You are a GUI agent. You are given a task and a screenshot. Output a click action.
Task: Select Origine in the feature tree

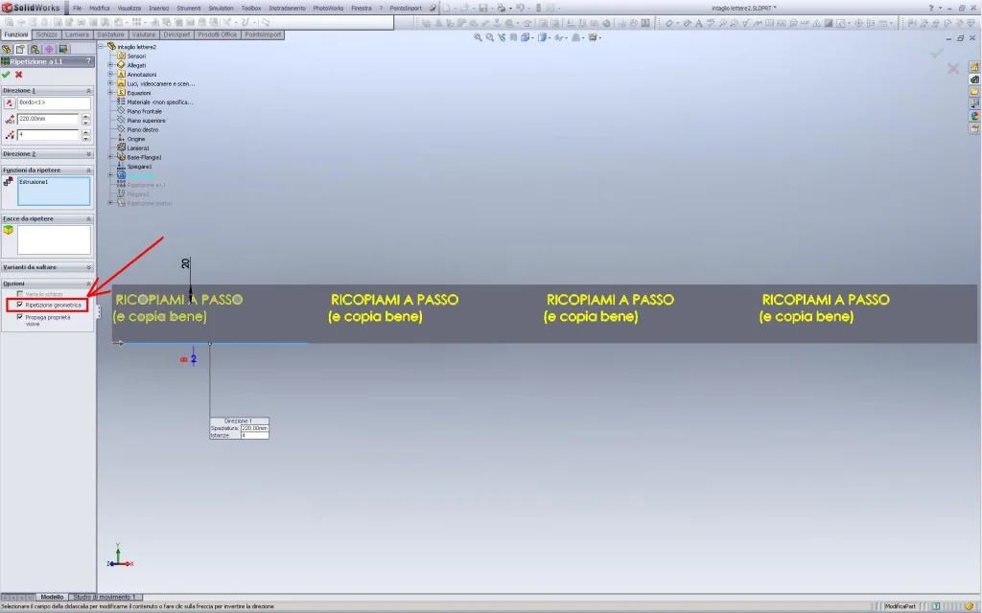point(136,139)
